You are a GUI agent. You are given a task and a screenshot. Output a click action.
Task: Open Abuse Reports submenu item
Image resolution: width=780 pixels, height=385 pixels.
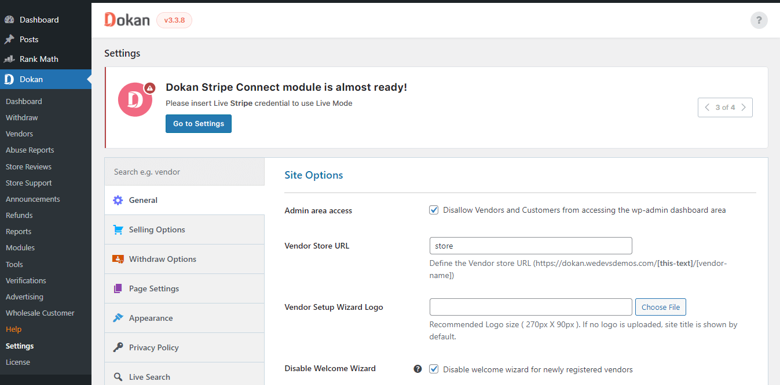point(30,150)
